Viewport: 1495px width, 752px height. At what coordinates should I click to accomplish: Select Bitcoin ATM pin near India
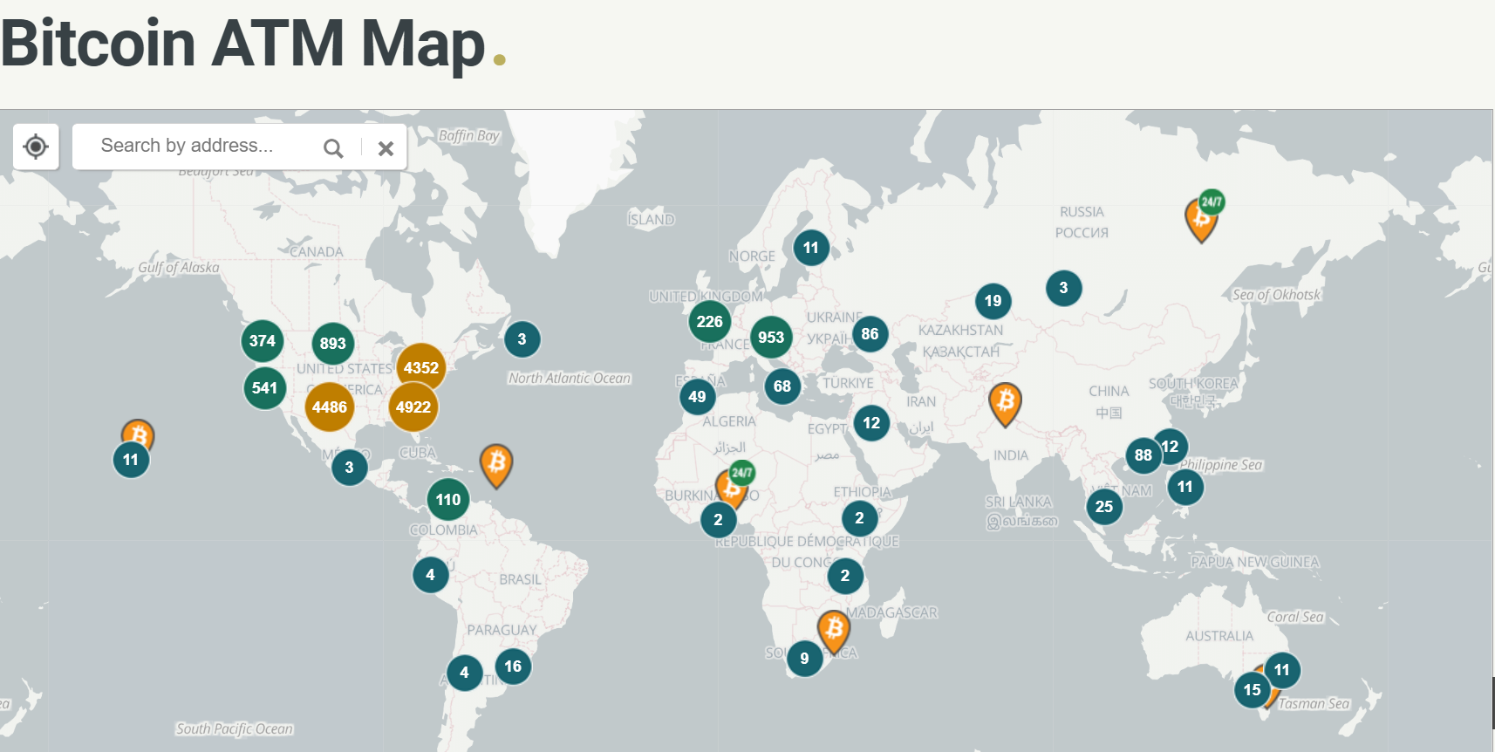tap(1005, 403)
